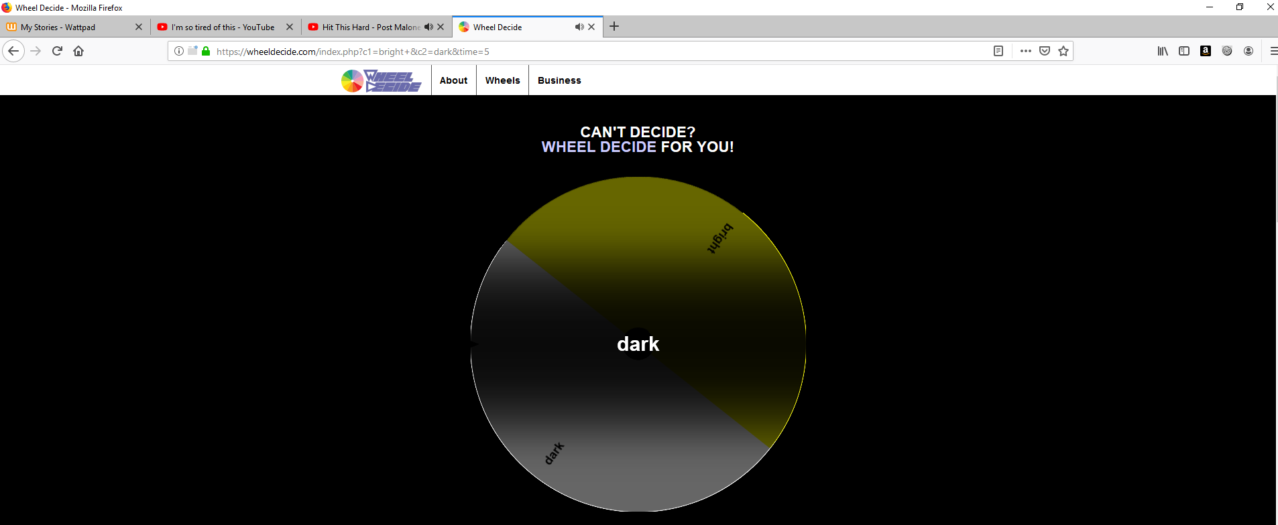Click the forward navigation arrow
Image resolution: width=1278 pixels, height=525 pixels.
(36, 51)
